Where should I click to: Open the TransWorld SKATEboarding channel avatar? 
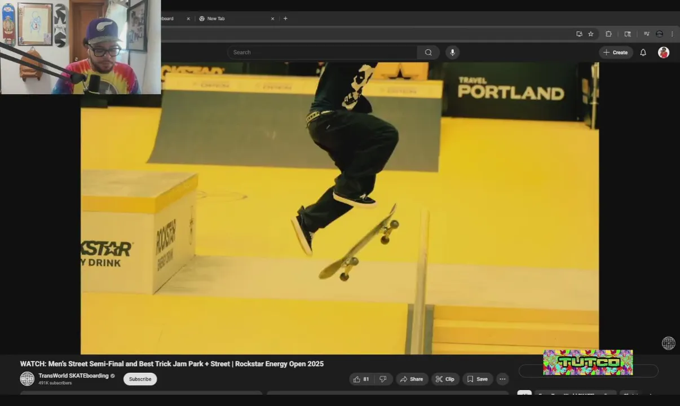[x=27, y=379]
